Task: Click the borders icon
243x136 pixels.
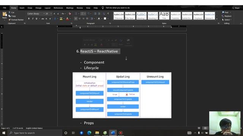Action: 105,19
